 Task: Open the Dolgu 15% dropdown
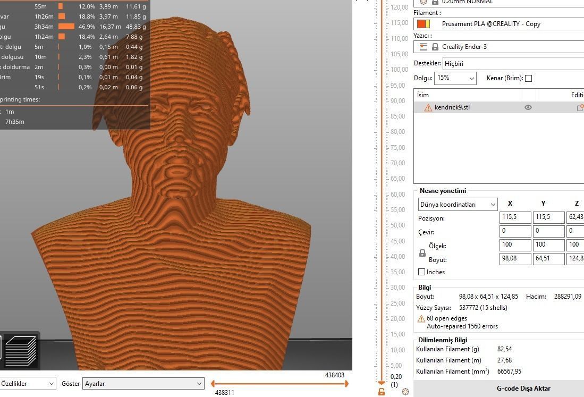coord(455,78)
